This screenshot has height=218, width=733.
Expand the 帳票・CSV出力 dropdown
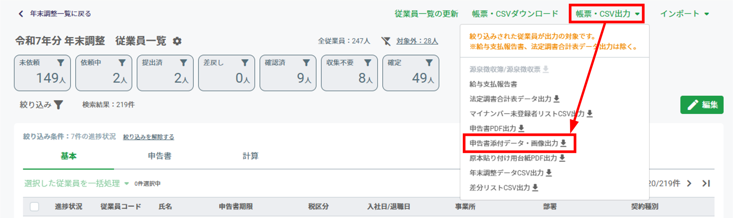click(607, 14)
